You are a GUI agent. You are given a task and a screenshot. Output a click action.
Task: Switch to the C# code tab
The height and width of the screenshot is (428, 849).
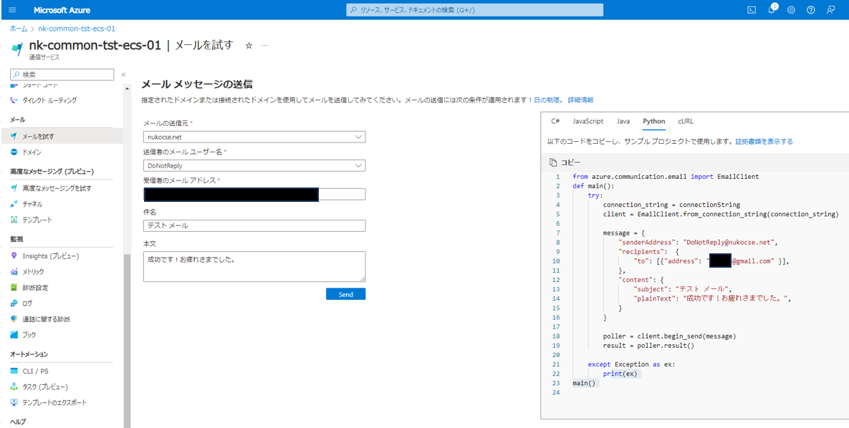click(555, 121)
